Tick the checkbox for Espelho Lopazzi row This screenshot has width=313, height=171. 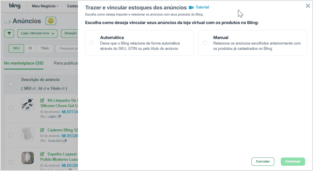point(11,162)
